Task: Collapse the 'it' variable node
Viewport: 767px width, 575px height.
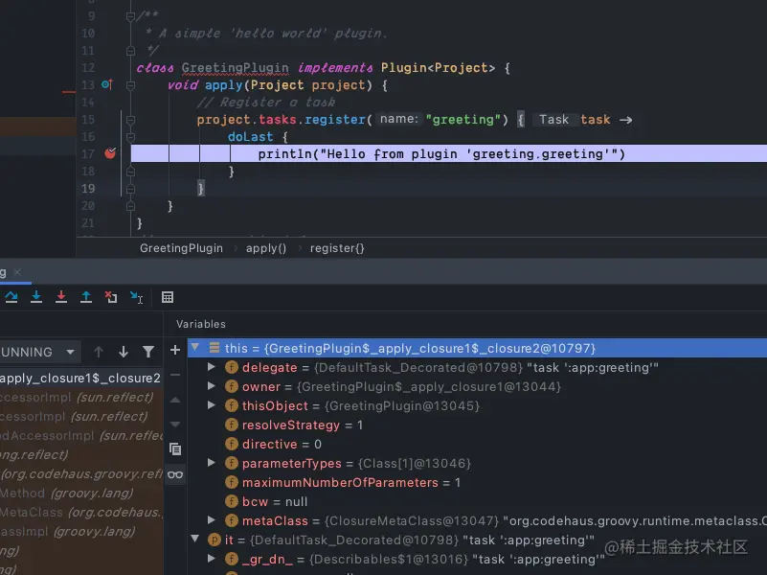Action: [195, 540]
